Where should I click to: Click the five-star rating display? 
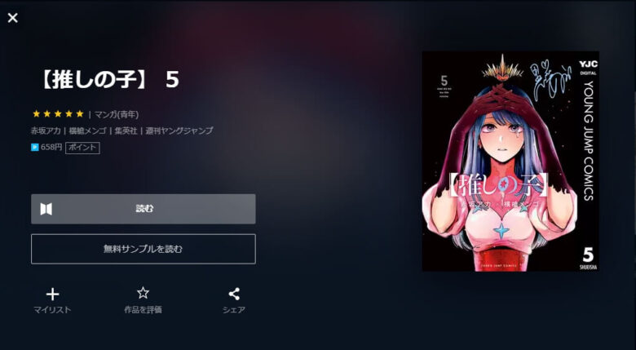(x=58, y=114)
